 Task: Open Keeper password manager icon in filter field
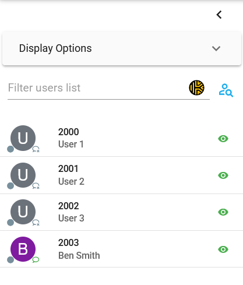point(196,88)
